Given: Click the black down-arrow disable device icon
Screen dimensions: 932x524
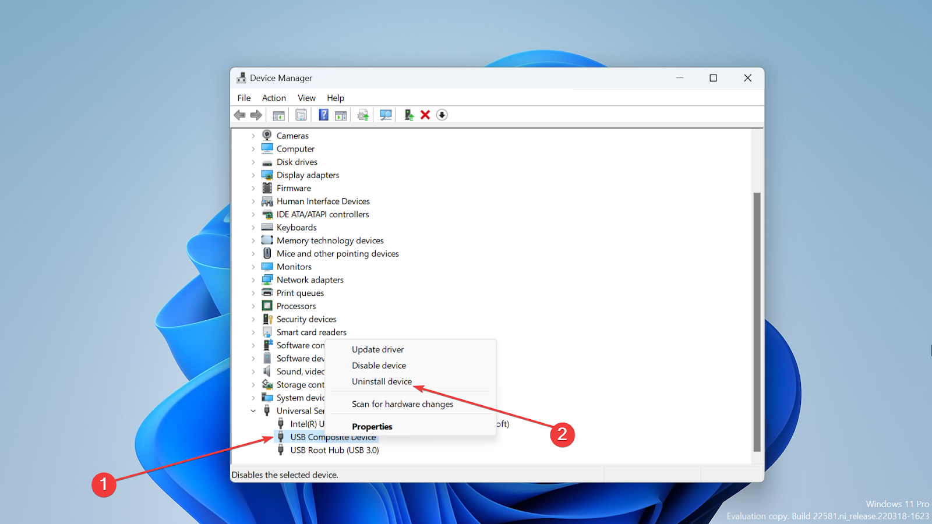Looking at the screenshot, I should (442, 115).
